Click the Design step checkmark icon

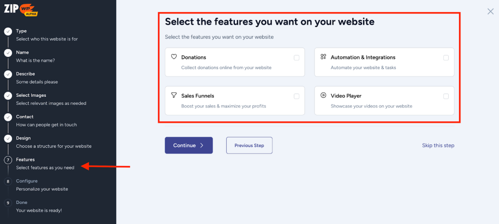pyautogui.click(x=8, y=139)
